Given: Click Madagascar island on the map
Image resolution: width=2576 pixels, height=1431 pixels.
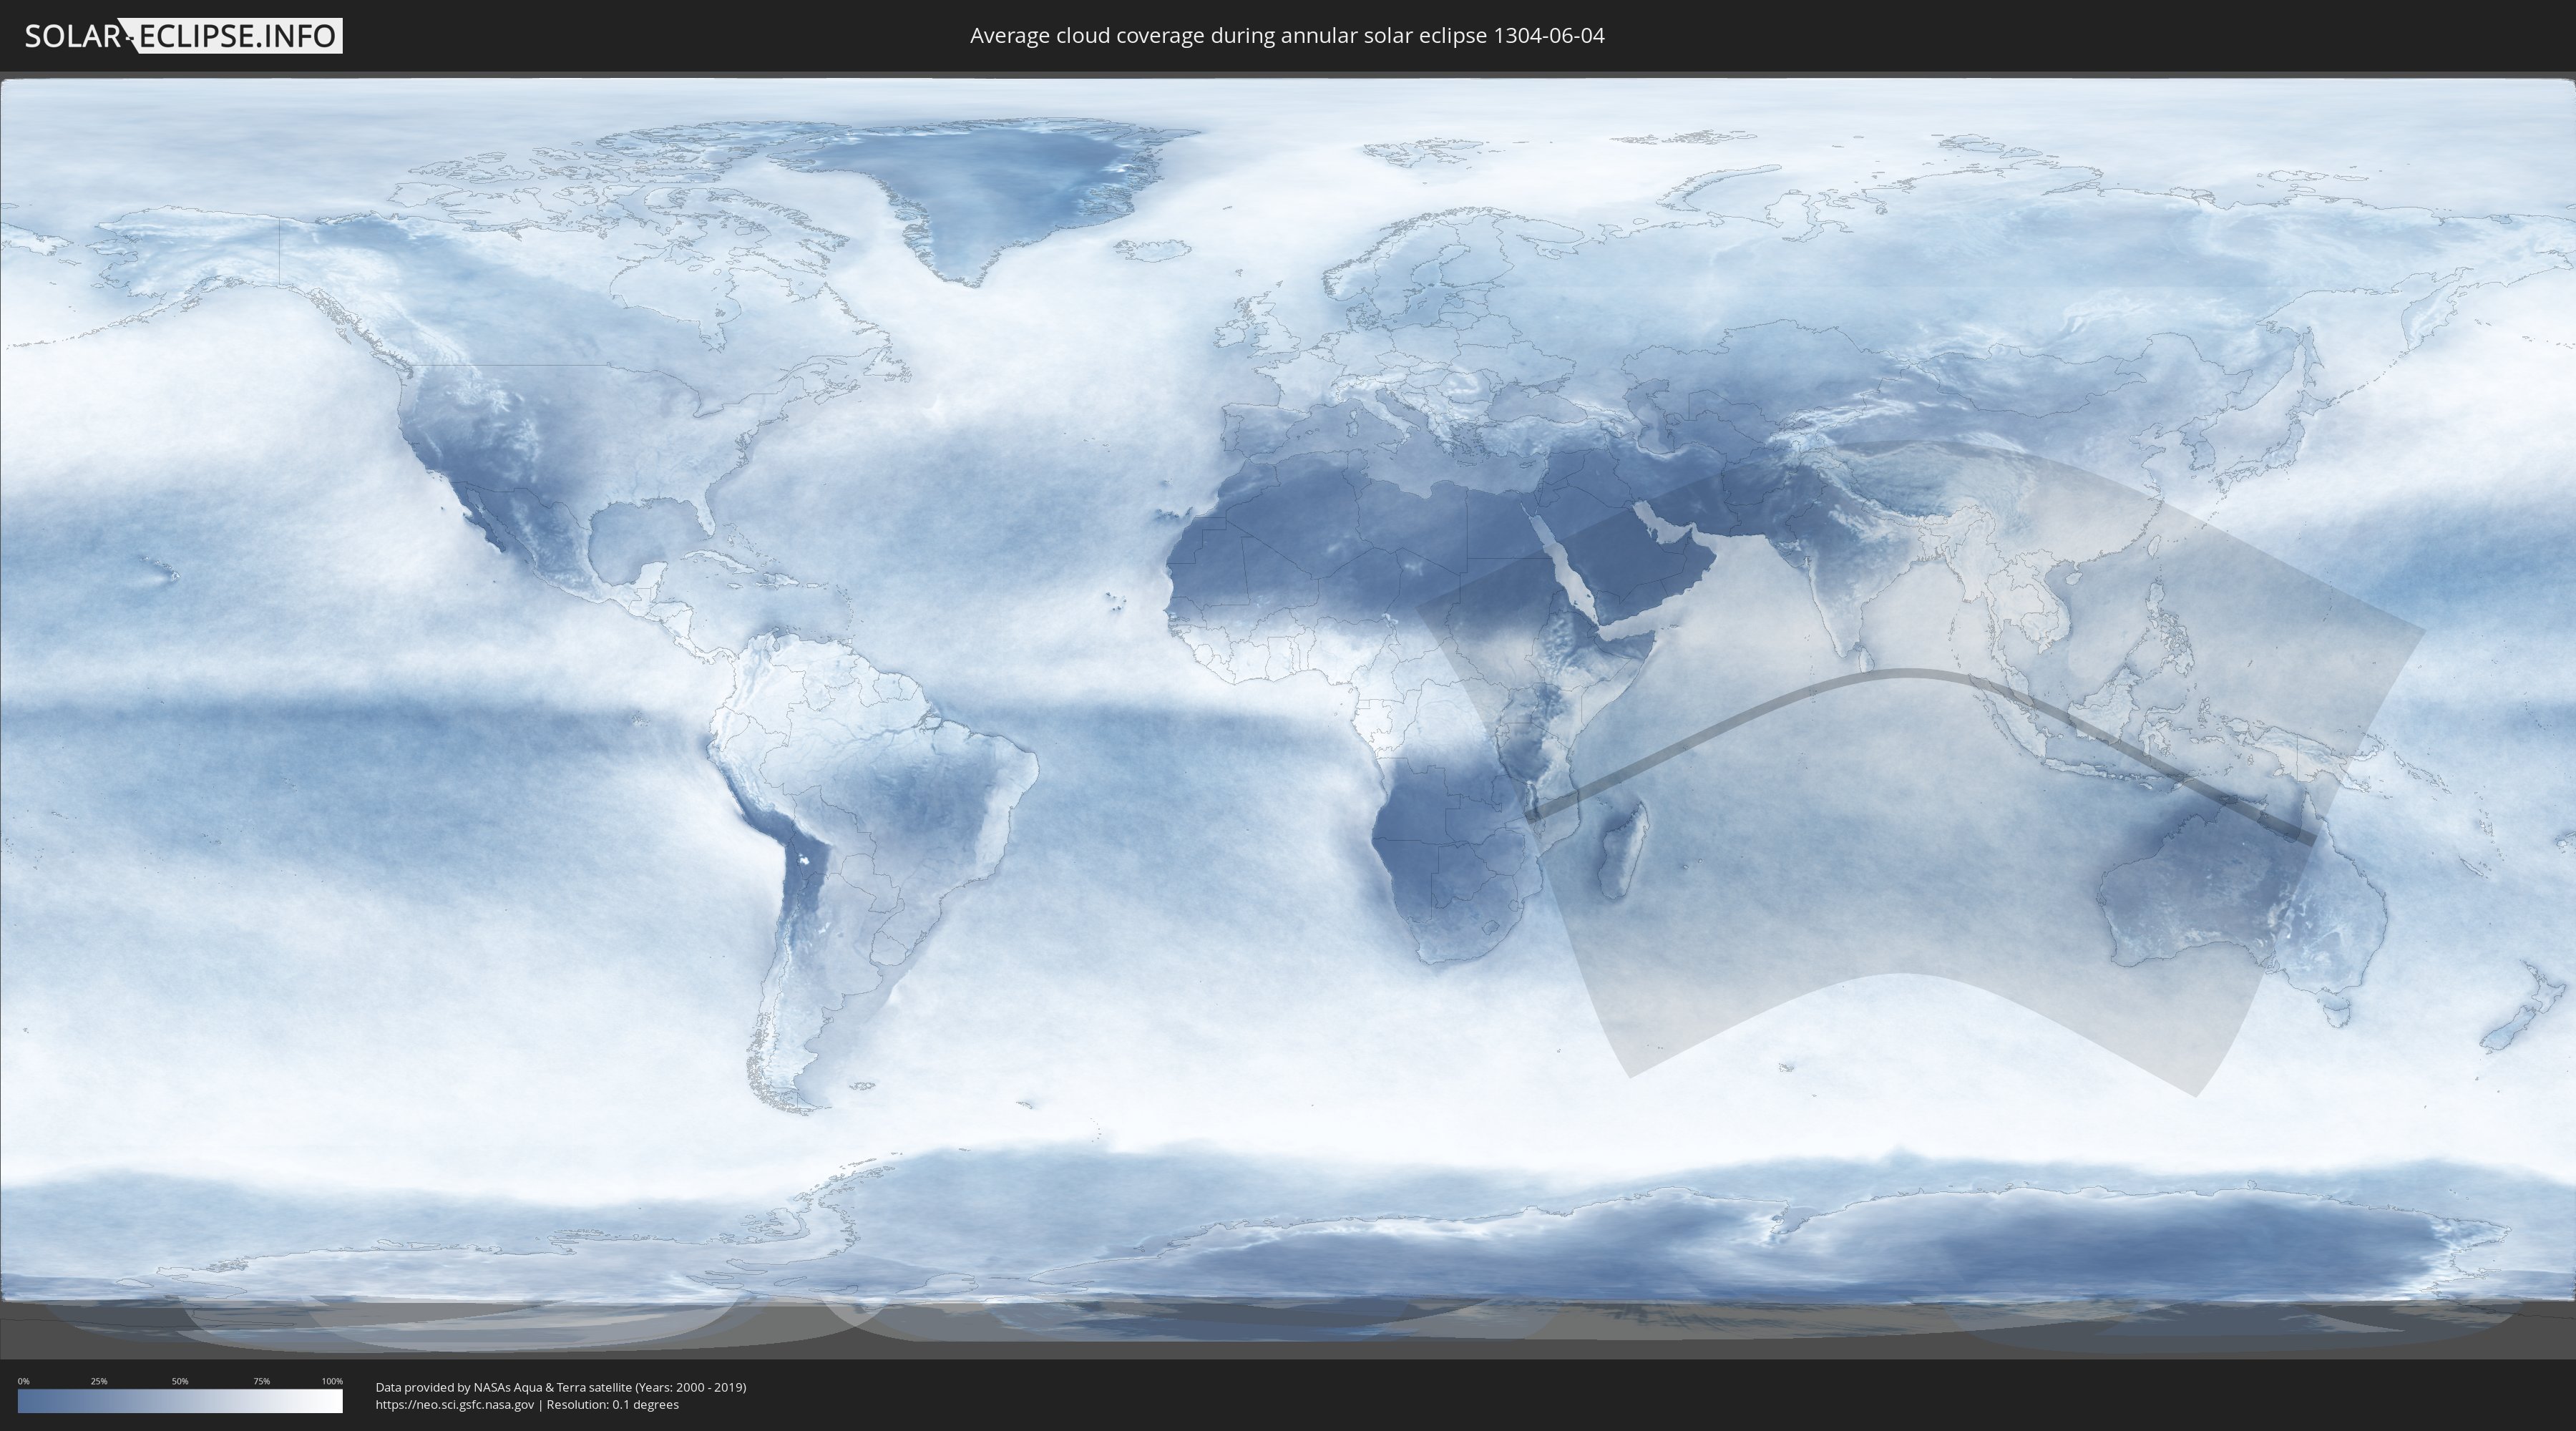Looking at the screenshot, I should pos(1621,850).
